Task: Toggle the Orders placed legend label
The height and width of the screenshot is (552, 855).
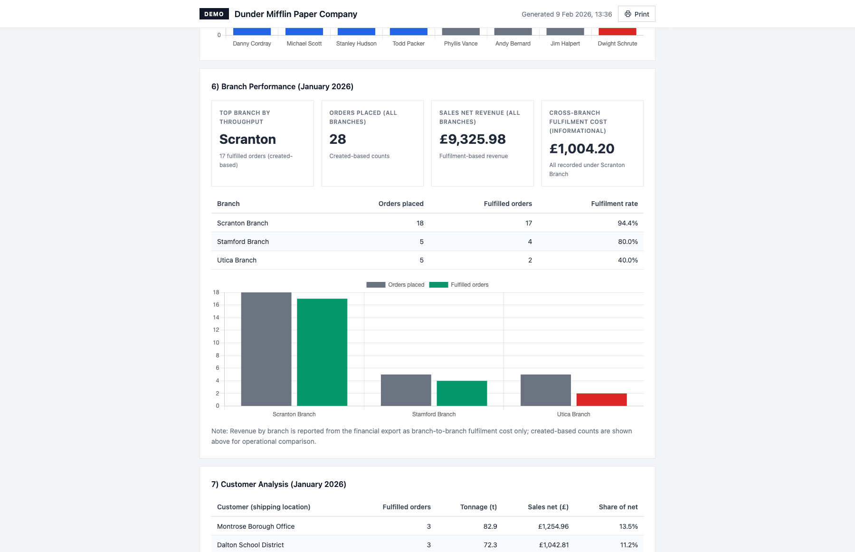Action: point(406,285)
